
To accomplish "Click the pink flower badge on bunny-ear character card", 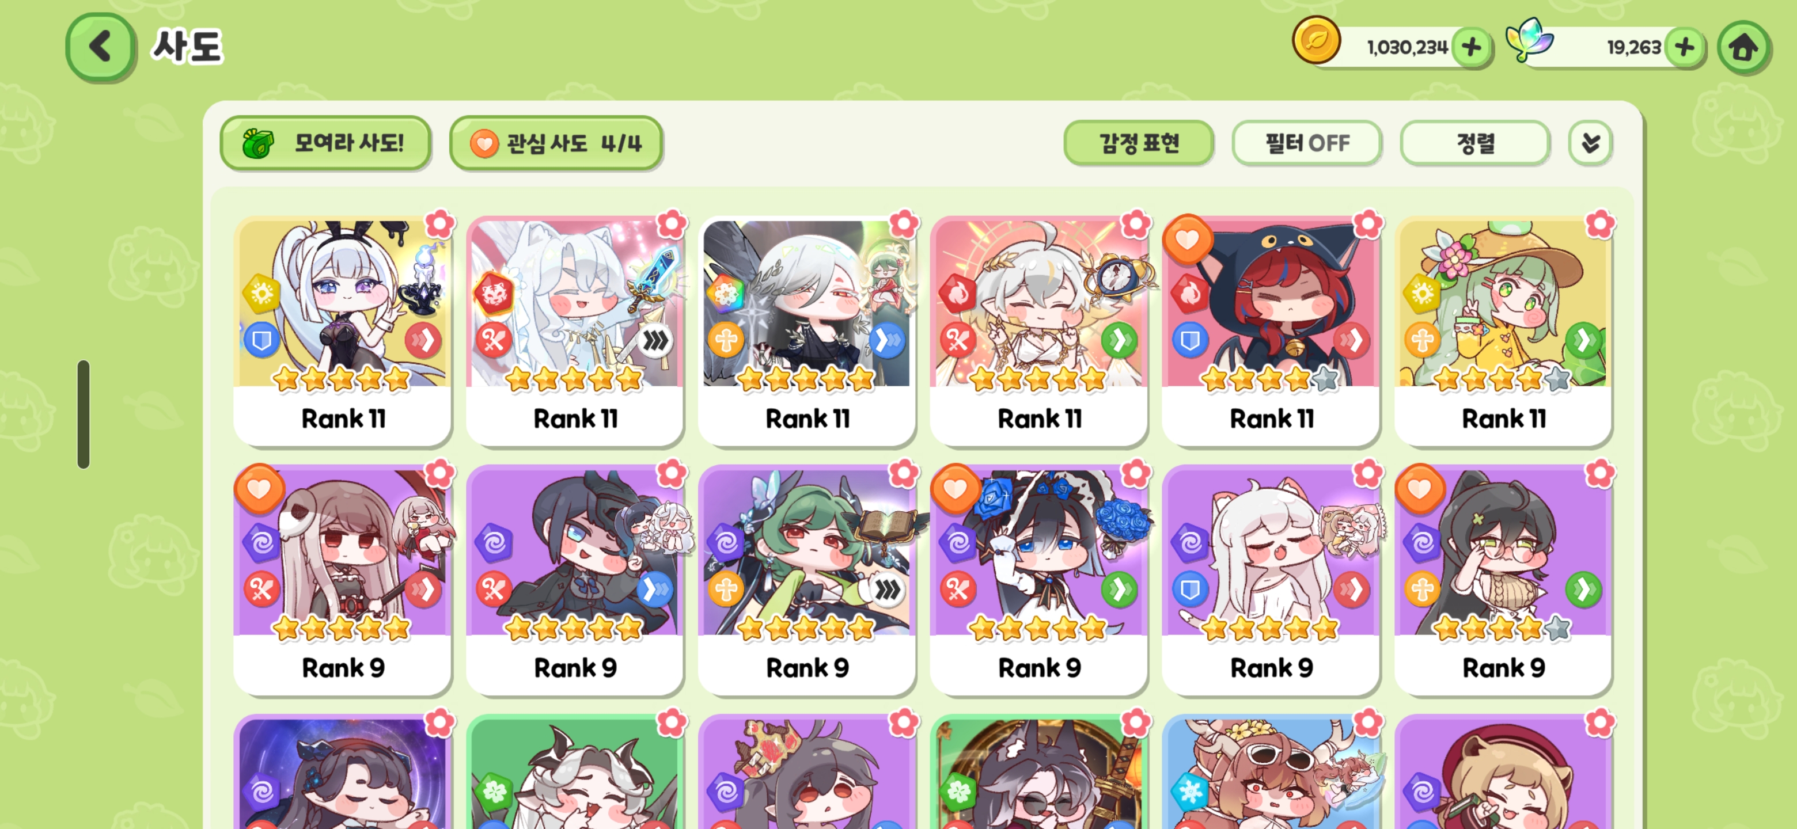I will (x=439, y=224).
